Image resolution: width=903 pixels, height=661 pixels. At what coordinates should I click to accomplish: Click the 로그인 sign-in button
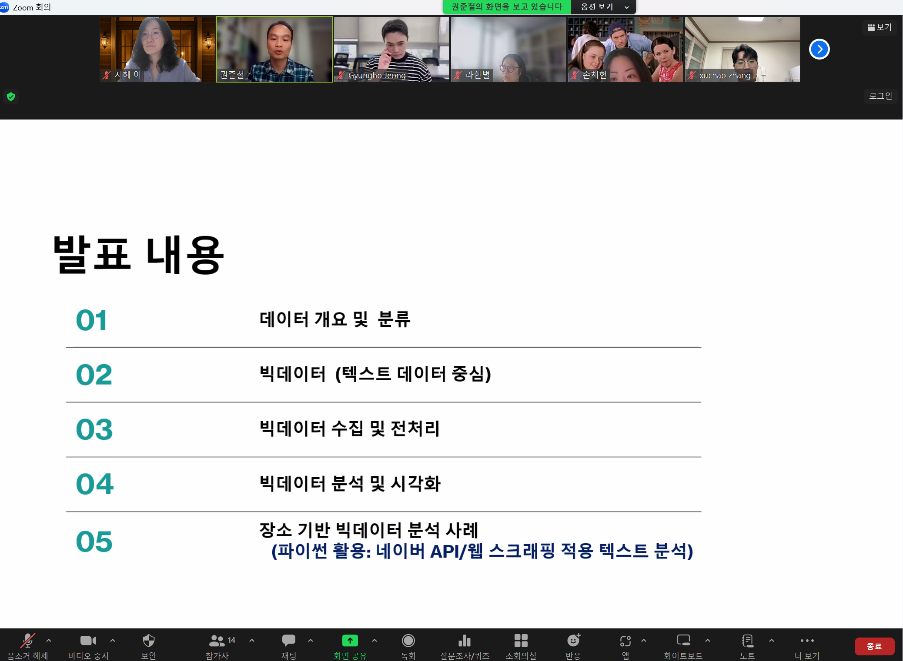point(880,96)
